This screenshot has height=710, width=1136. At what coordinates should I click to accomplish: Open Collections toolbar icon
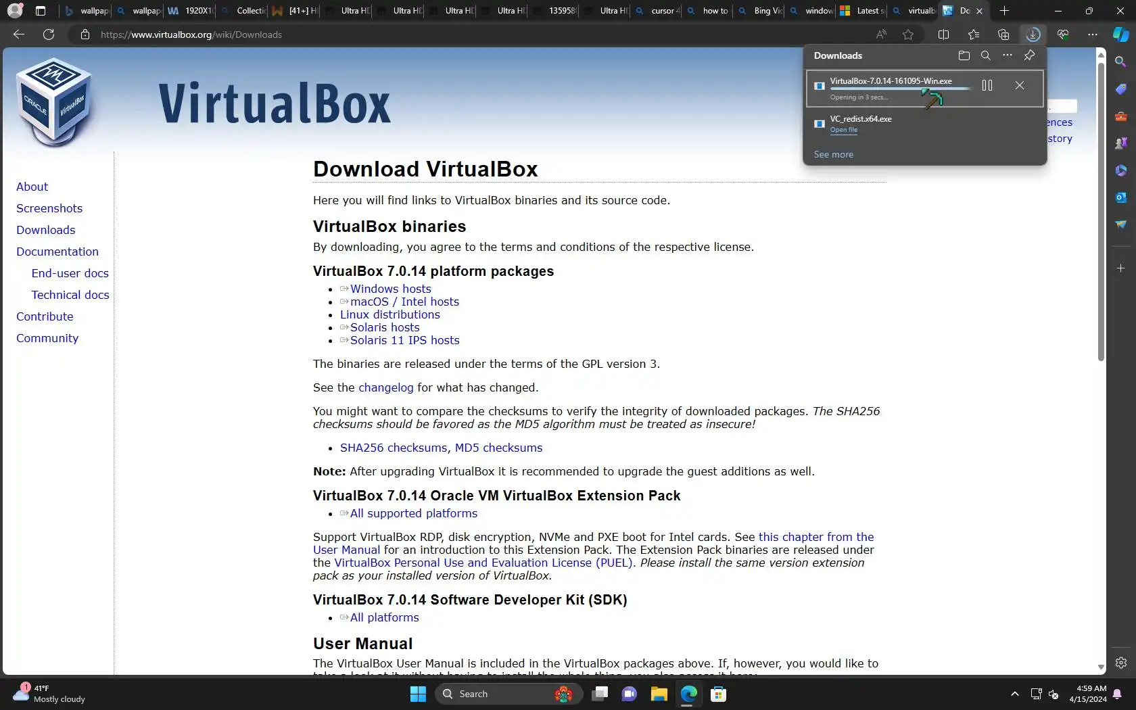pyautogui.click(x=1003, y=34)
